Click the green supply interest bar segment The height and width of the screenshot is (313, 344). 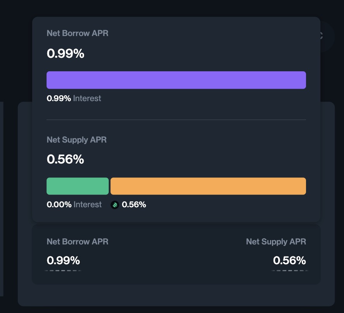77,186
